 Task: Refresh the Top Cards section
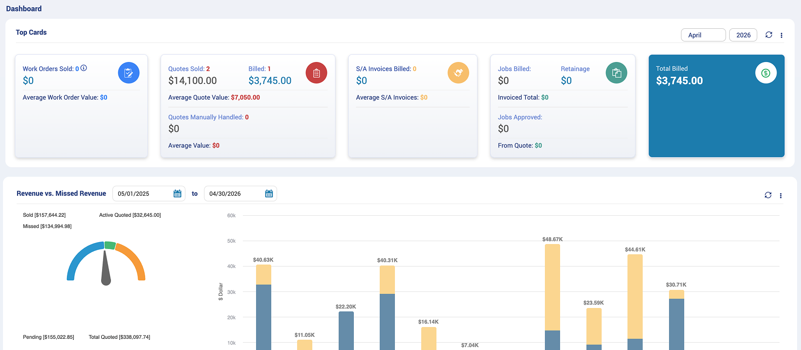769,35
